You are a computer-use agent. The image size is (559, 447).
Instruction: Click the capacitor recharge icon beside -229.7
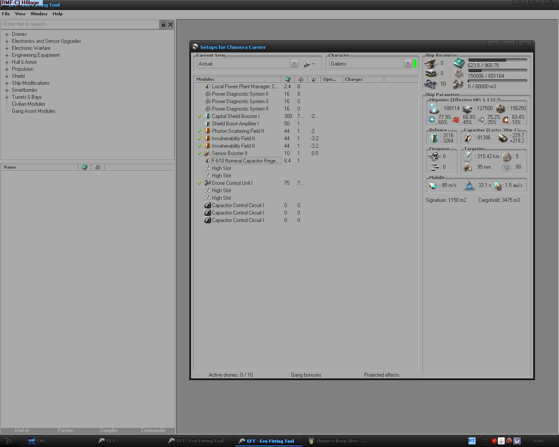[503, 138]
